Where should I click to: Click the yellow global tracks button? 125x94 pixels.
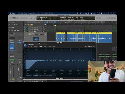tap(32, 25)
